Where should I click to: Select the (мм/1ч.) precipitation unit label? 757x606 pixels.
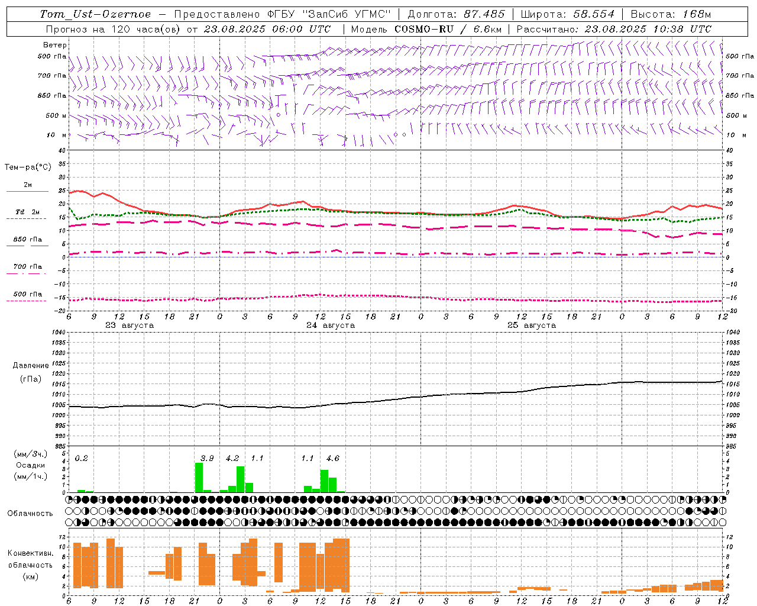[31, 476]
